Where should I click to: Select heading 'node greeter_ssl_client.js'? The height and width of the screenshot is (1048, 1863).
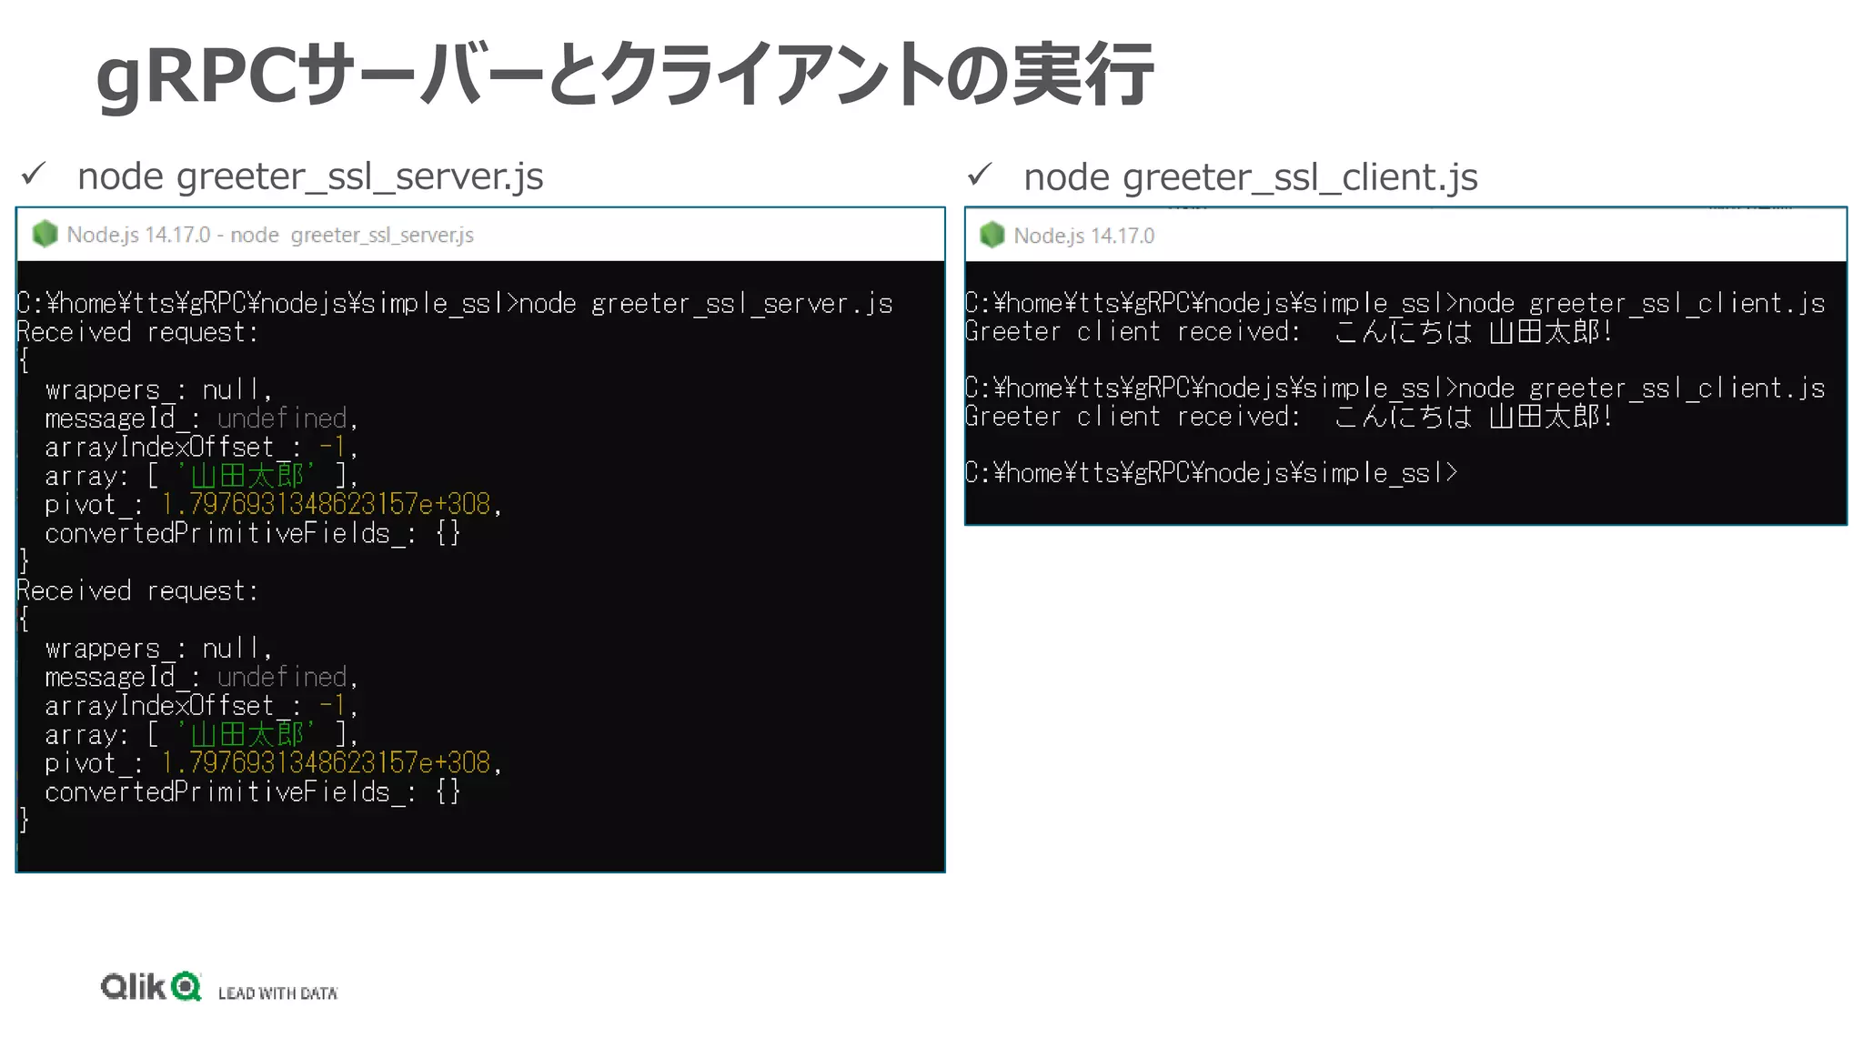tap(1251, 176)
